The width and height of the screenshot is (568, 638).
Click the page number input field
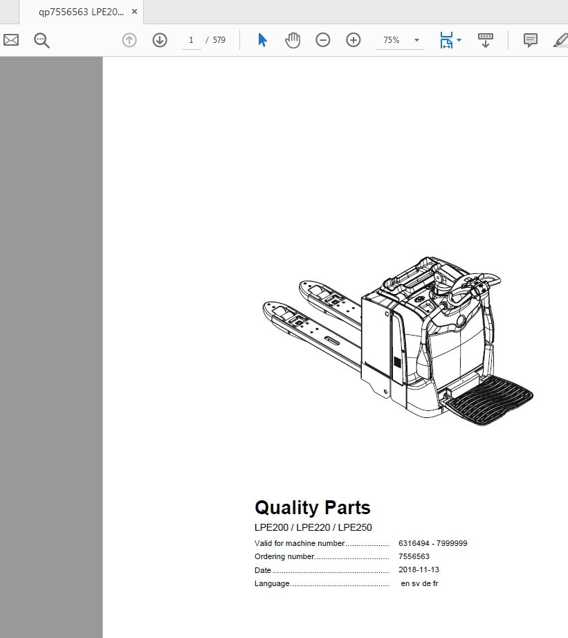point(191,40)
